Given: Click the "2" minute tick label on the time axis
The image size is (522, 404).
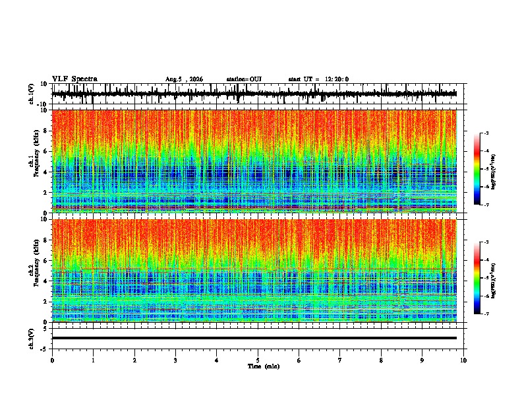Looking at the screenshot, I should coord(134,360).
